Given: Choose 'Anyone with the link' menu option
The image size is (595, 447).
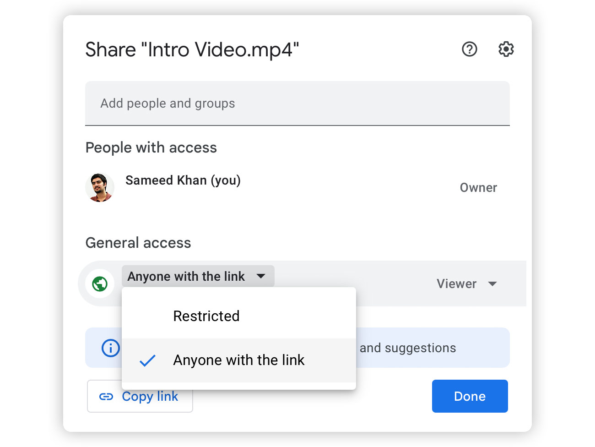Looking at the screenshot, I should (x=238, y=360).
